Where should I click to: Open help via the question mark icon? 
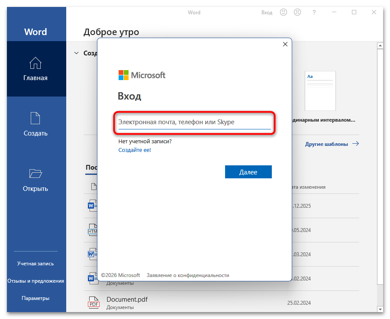[314, 12]
